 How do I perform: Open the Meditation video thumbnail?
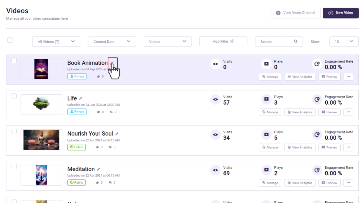tap(41, 175)
